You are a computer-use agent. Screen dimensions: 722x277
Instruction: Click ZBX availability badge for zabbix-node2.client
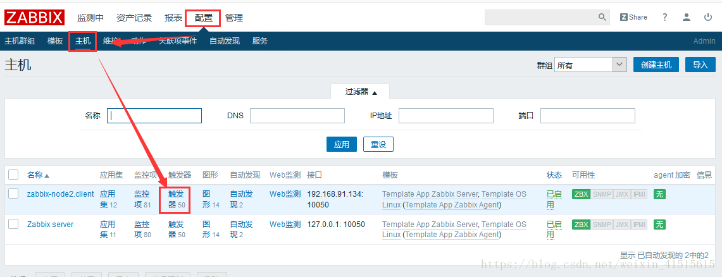581,194
